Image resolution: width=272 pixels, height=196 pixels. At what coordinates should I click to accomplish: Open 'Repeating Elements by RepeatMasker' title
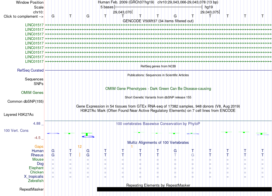coord(158,185)
